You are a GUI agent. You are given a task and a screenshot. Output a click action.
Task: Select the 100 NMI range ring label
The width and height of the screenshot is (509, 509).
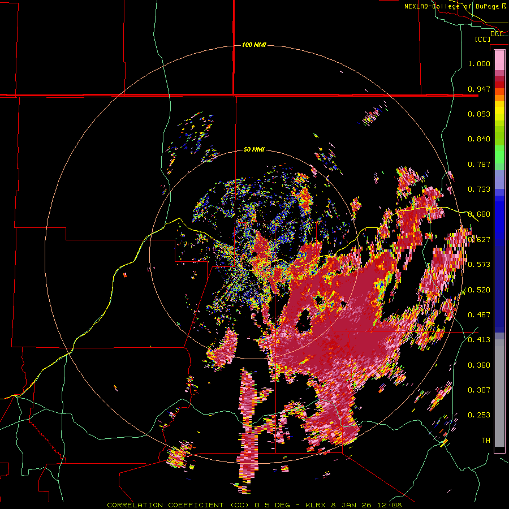254,45
